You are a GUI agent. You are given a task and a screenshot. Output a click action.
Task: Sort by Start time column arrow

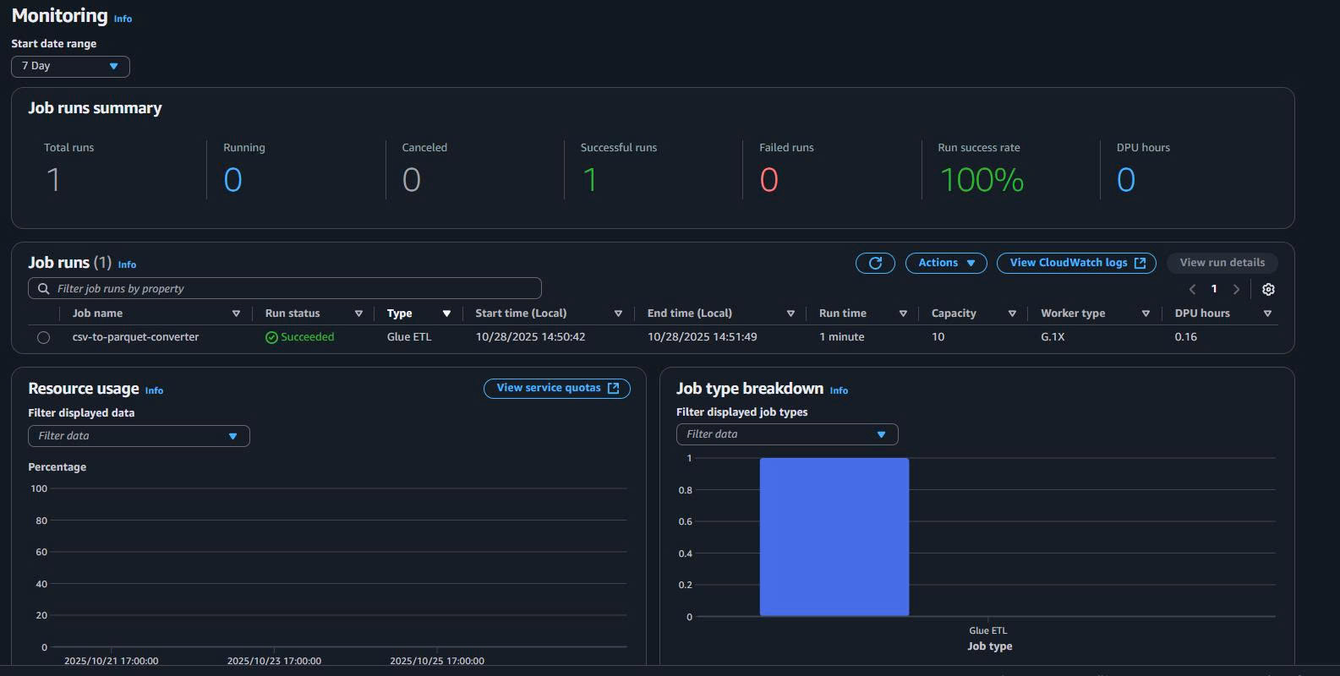pos(618,313)
